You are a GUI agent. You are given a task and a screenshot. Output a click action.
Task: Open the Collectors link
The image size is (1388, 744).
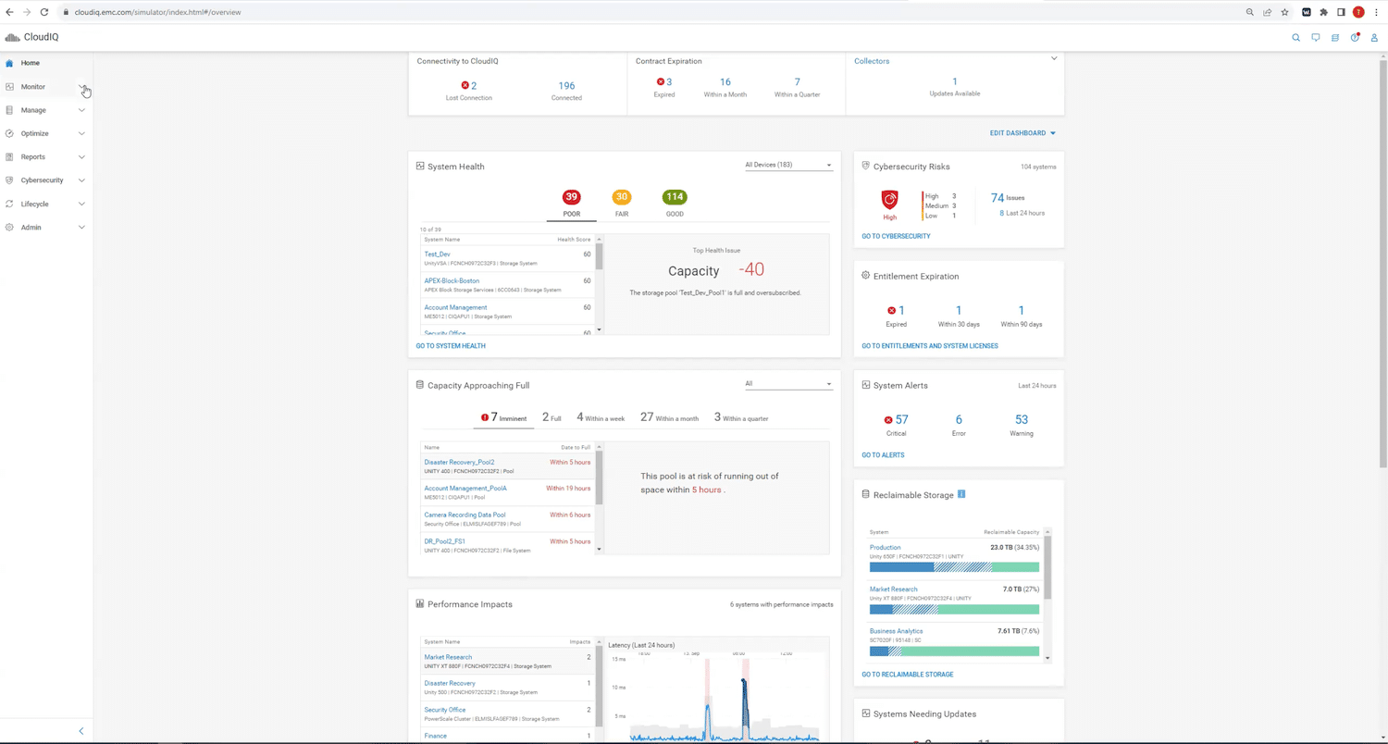(872, 61)
